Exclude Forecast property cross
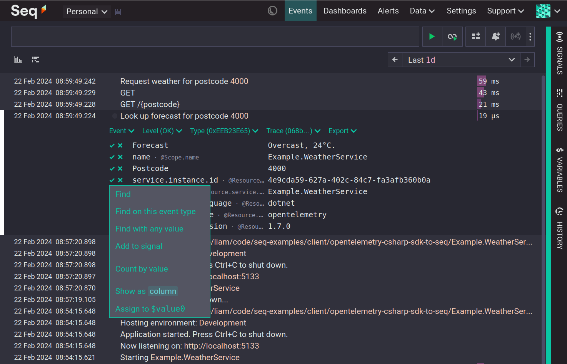567x364 pixels. [x=120, y=146]
